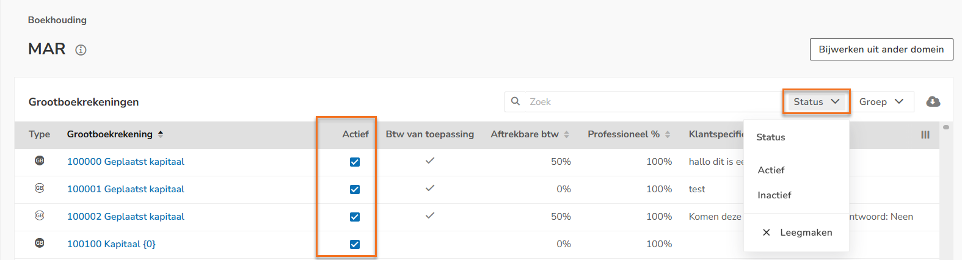The height and width of the screenshot is (260, 962).
Task: Open the Groep filter dropdown
Action: point(881,102)
